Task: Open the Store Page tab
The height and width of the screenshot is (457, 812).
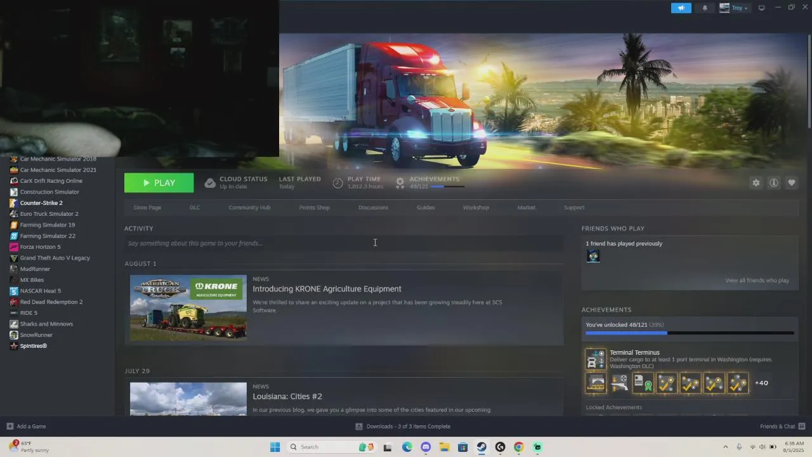Action: click(x=147, y=208)
